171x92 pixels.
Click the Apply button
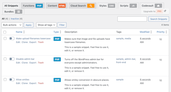click(29, 25)
